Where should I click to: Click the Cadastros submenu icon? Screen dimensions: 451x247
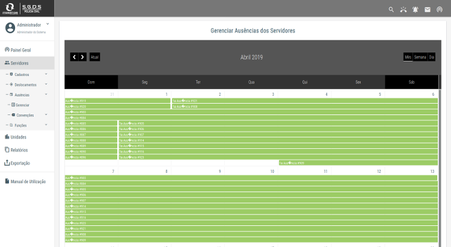pos(11,74)
